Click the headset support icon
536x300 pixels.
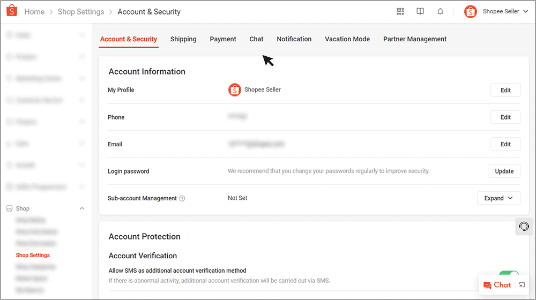pos(524,226)
